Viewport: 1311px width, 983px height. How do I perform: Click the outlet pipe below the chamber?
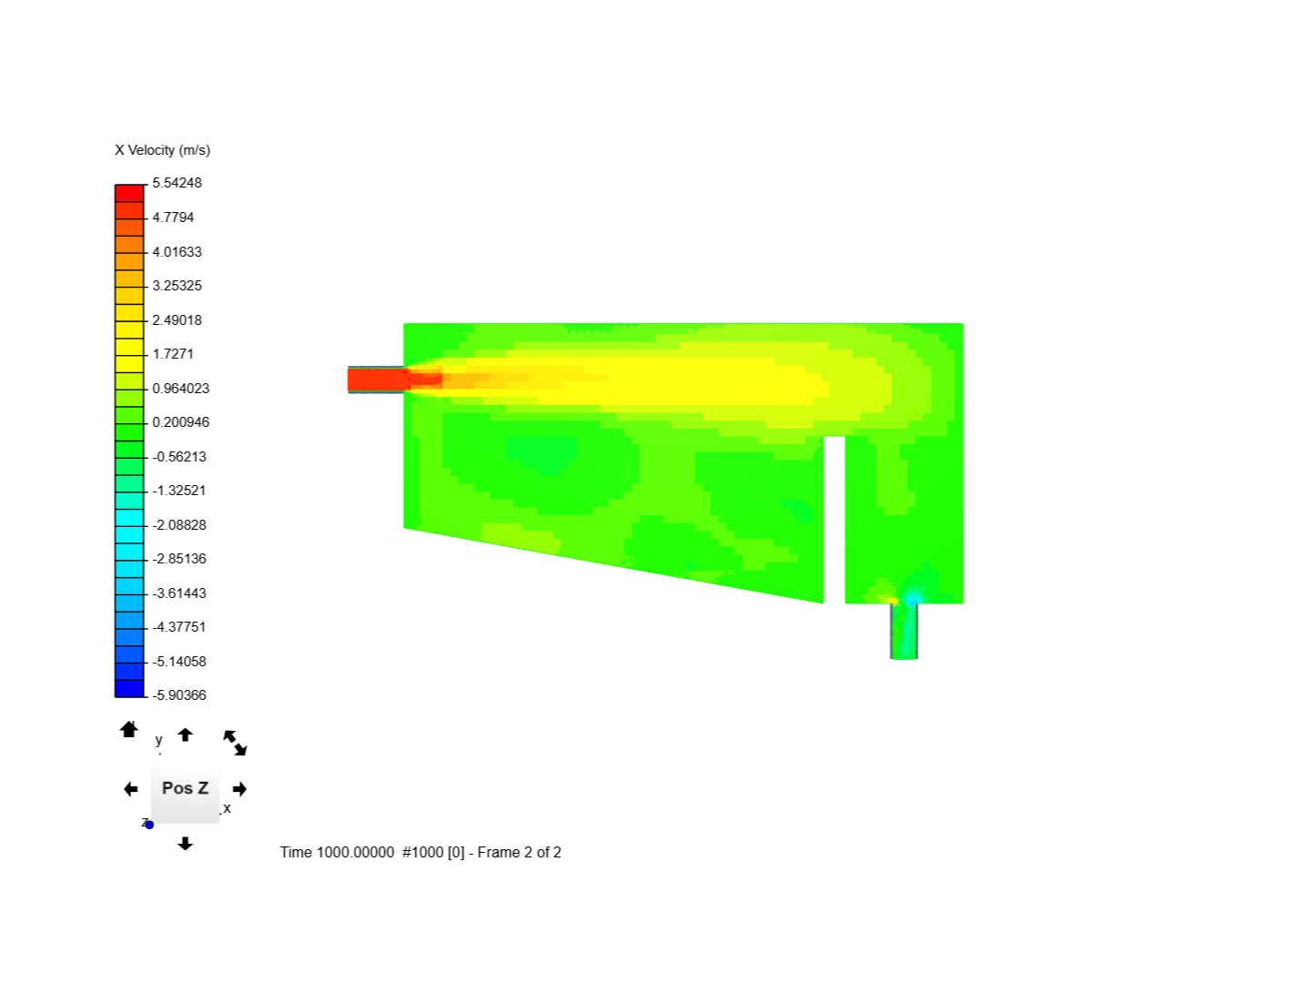904,631
